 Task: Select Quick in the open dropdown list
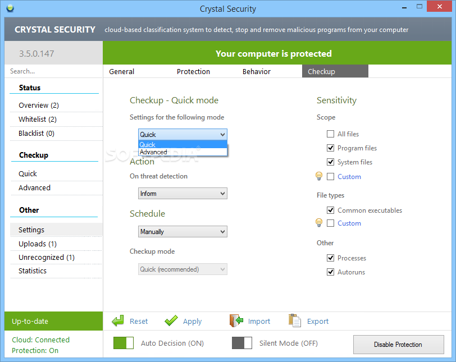point(183,144)
